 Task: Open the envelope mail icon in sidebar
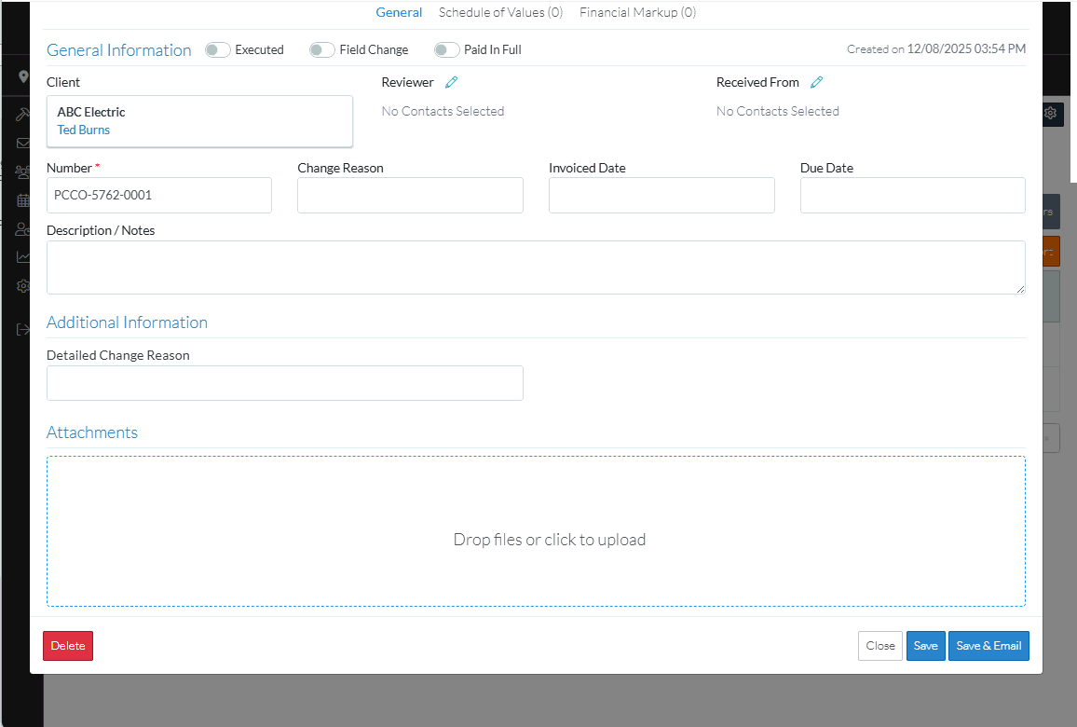pyautogui.click(x=23, y=143)
